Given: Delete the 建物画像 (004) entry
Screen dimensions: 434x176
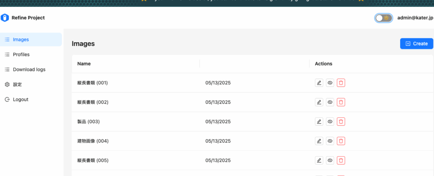Looking at the screenshot, I should (x=341, y=141).
